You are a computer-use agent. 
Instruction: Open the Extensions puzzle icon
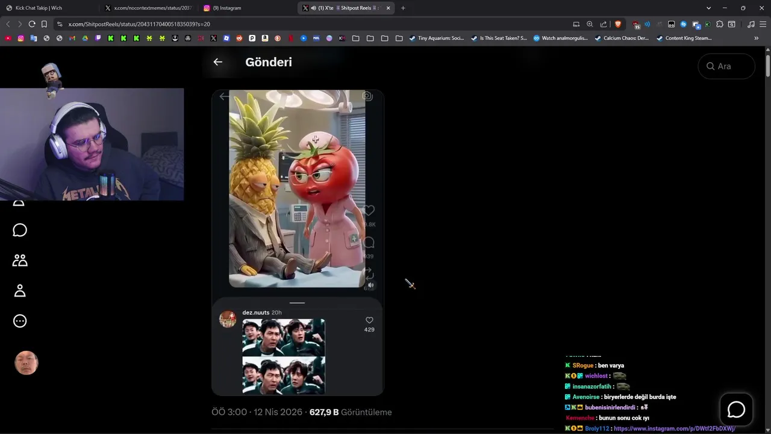click(720, 24)
